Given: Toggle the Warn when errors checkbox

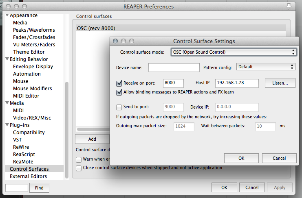Looking at the screenshot, I should click(79, 159).
